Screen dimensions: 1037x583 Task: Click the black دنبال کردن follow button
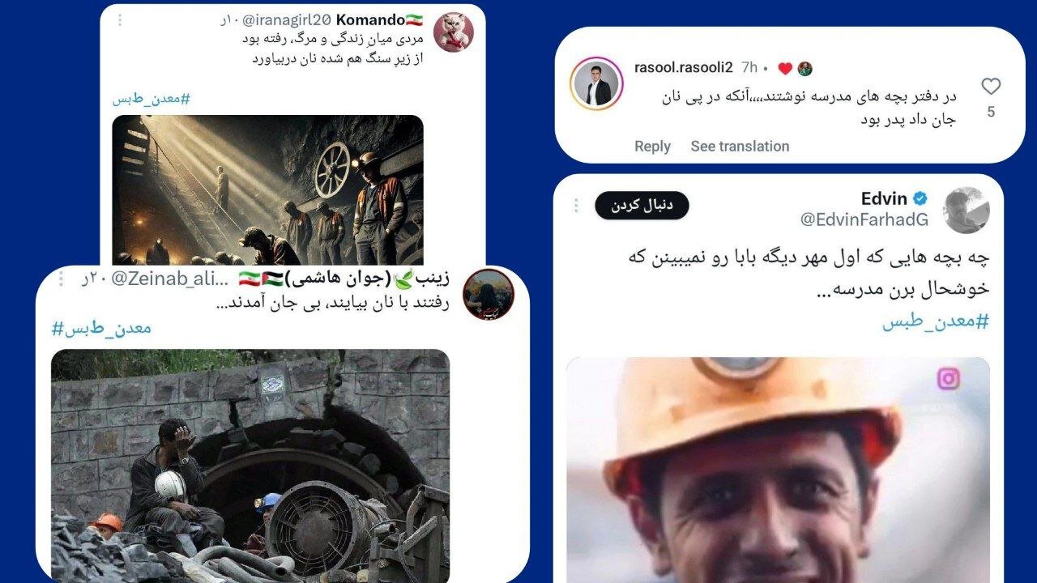point(642,206)
